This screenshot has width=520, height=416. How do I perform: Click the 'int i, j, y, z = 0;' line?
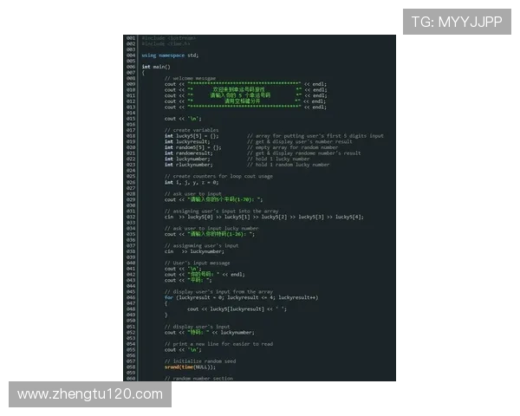(192, 183)
